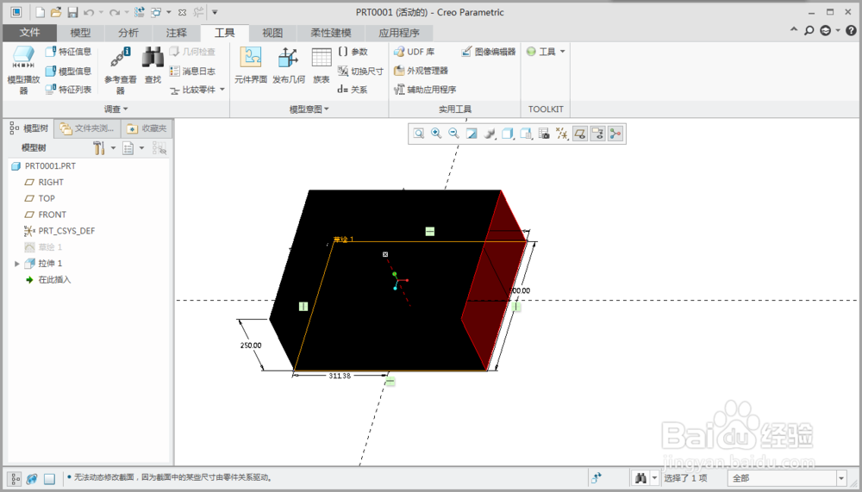The width and height of the screenshot is (862, 492).
Task: Open Appearance Manager (外观管理器)
Action: pyautogui.click(x=421, y=71)
